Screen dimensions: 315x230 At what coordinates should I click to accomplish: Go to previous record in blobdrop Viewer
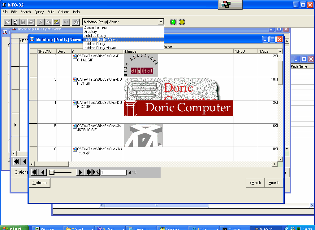coord(43,172)
